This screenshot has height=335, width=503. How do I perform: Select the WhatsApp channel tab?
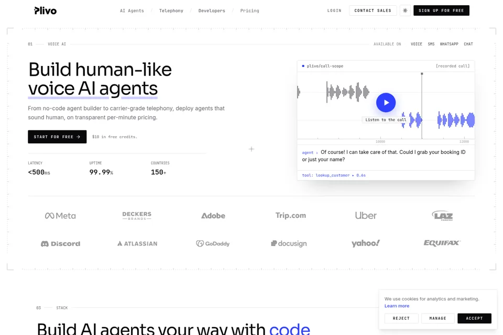click(x=449, y=44)
